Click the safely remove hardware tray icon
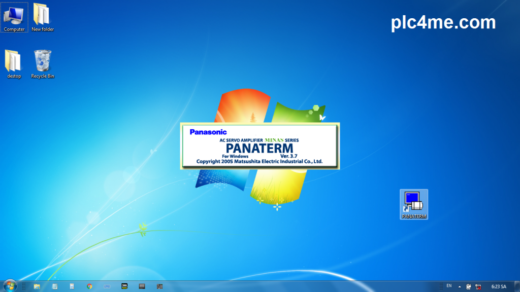Image resolution: width=520 pixels, height=292 pixels. (469, 286)
